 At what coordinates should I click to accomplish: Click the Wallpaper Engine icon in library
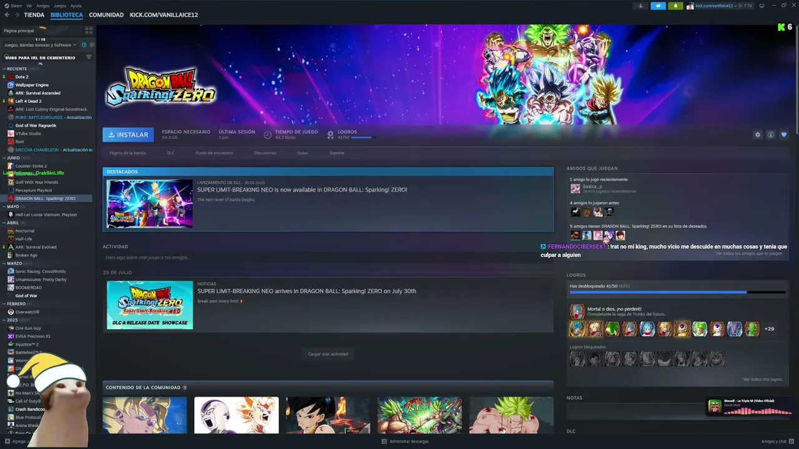click(11, 85)
